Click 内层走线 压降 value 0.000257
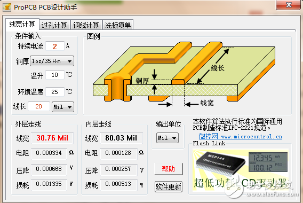303x203 pixels. click(118, 169)
